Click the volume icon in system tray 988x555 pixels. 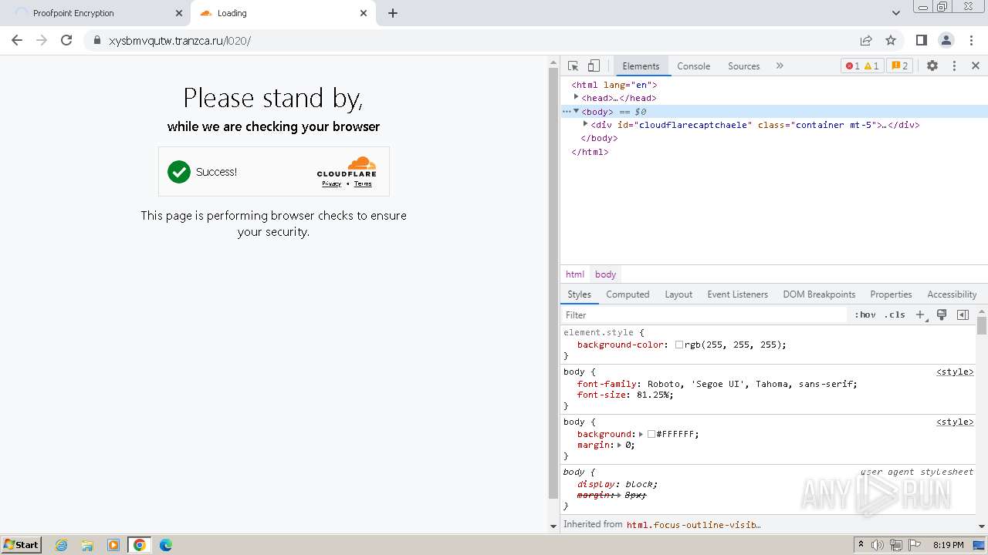pyautogui.click(x=878, y=545)
